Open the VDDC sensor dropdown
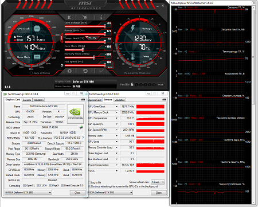Image resolution: width=258 pixels, height=207 pixels. pyautogui.click(x=116, y=171)
